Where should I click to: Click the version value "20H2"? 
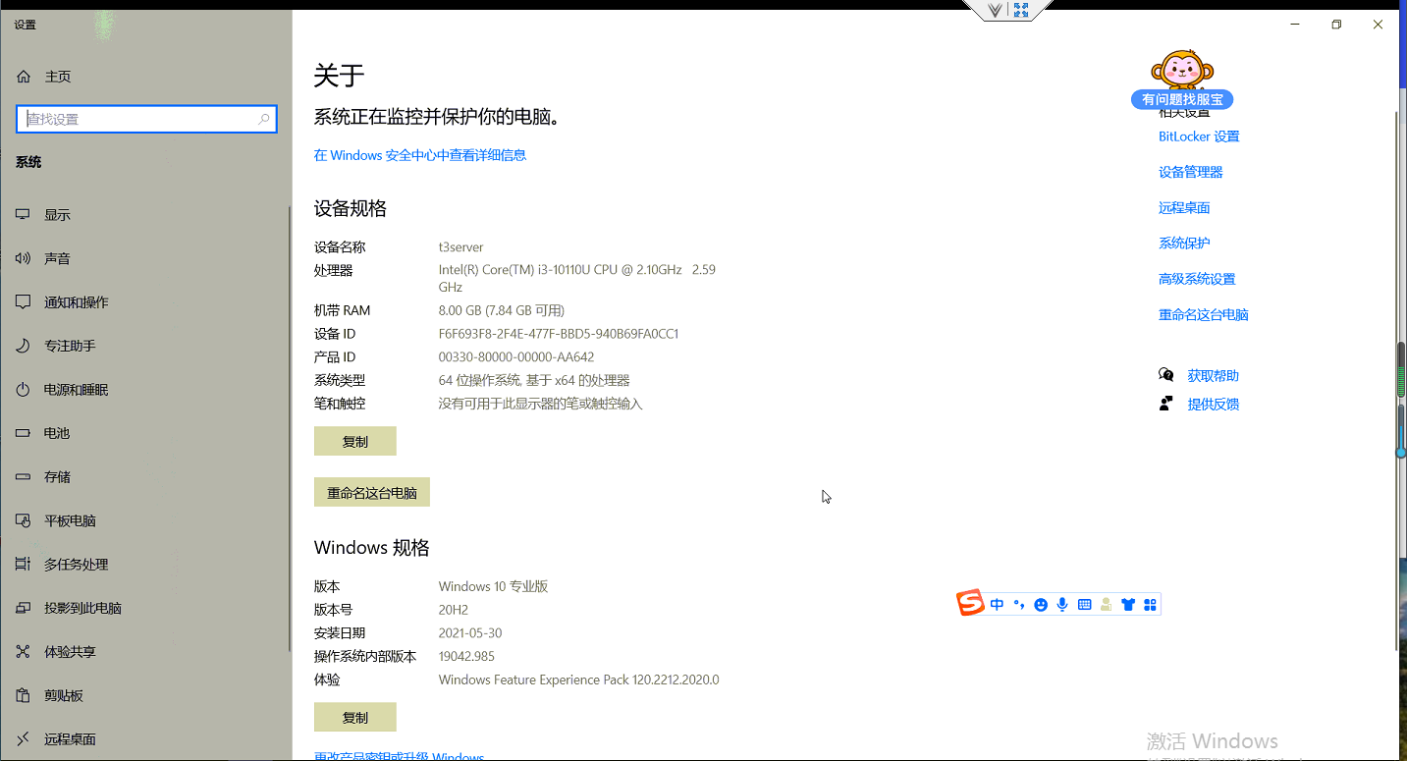click(x=453, y=610)
